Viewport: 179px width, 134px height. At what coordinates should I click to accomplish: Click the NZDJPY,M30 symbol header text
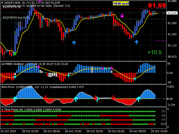(x=12, y=3)
